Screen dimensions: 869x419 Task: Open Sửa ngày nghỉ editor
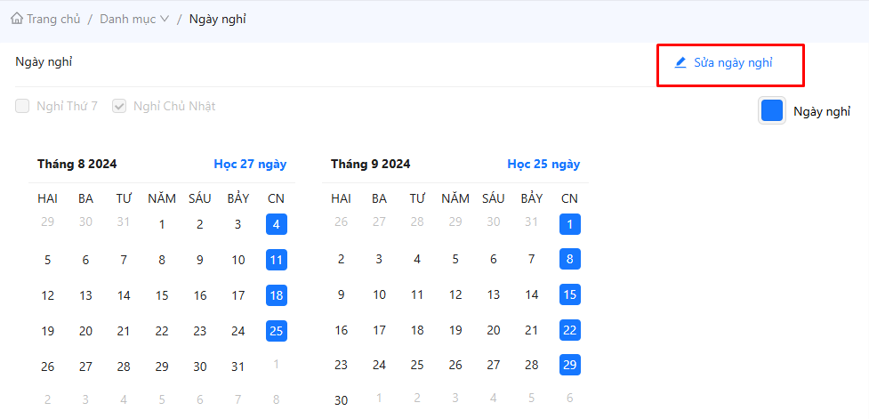(732, 62)
